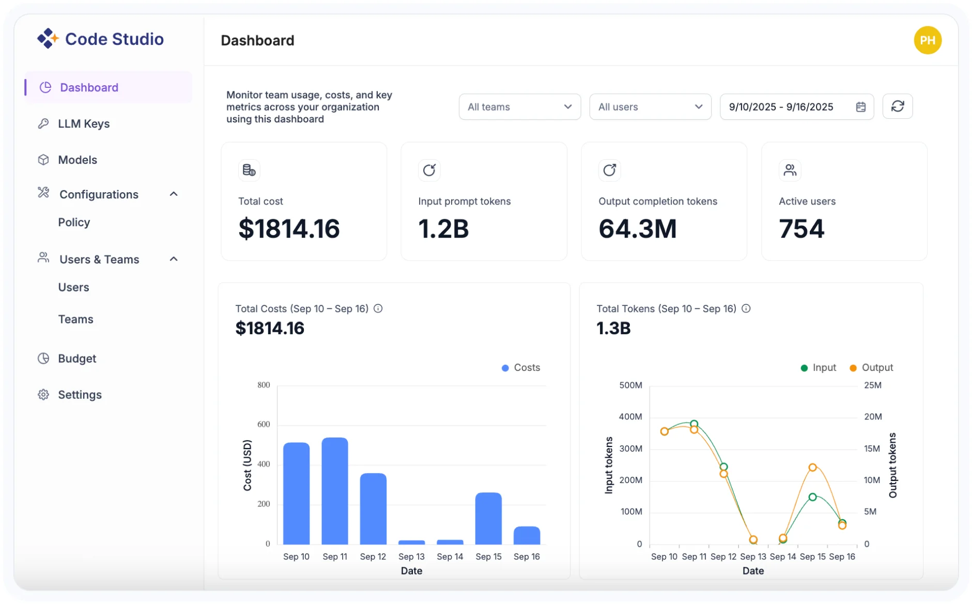
Task: Select Policy under Configurations
Action: (74, 222)
